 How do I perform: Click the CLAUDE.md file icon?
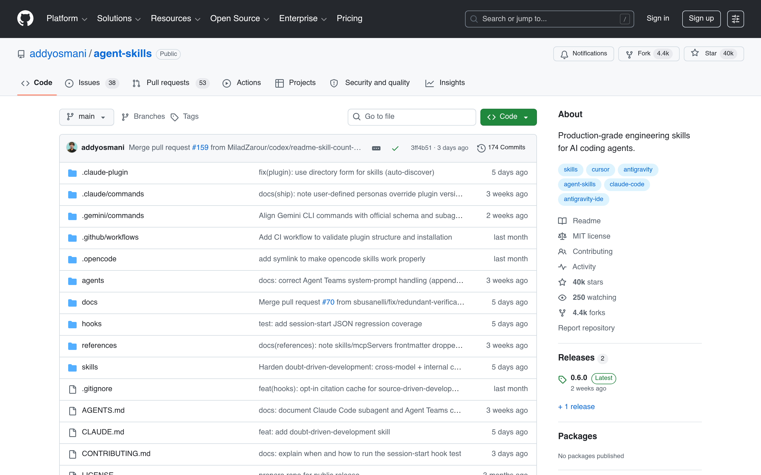73,433
